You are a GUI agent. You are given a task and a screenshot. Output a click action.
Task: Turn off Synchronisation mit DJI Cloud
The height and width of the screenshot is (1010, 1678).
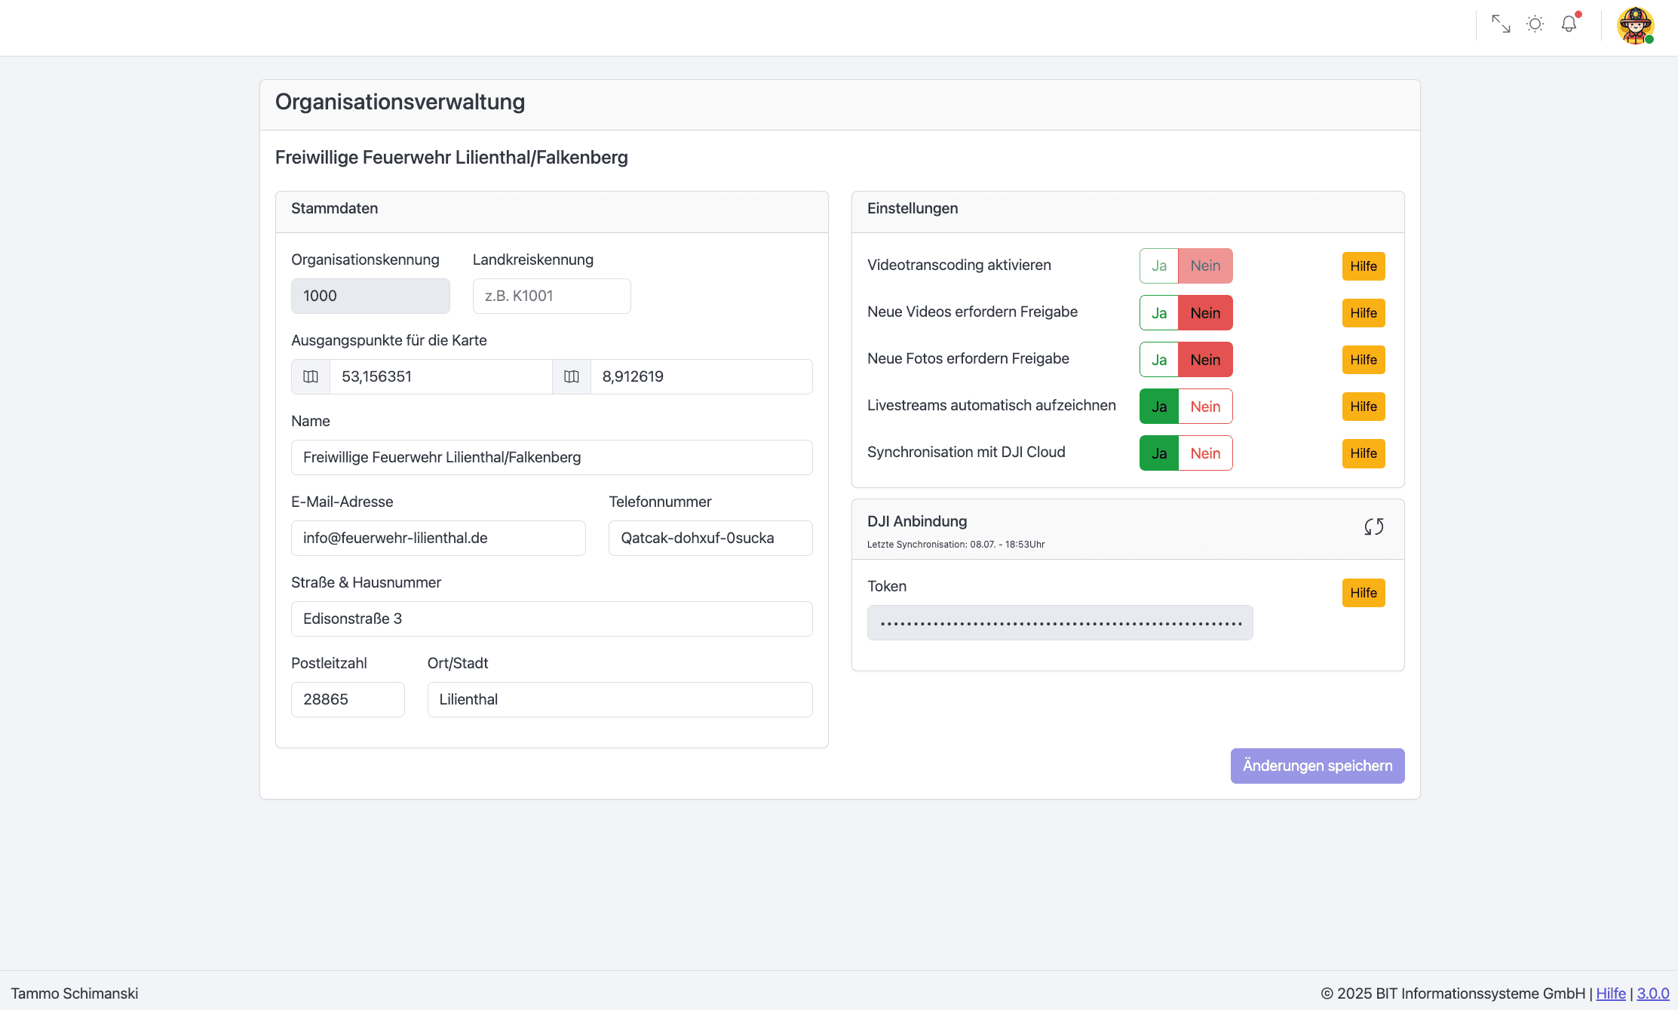click(1205, 453)
